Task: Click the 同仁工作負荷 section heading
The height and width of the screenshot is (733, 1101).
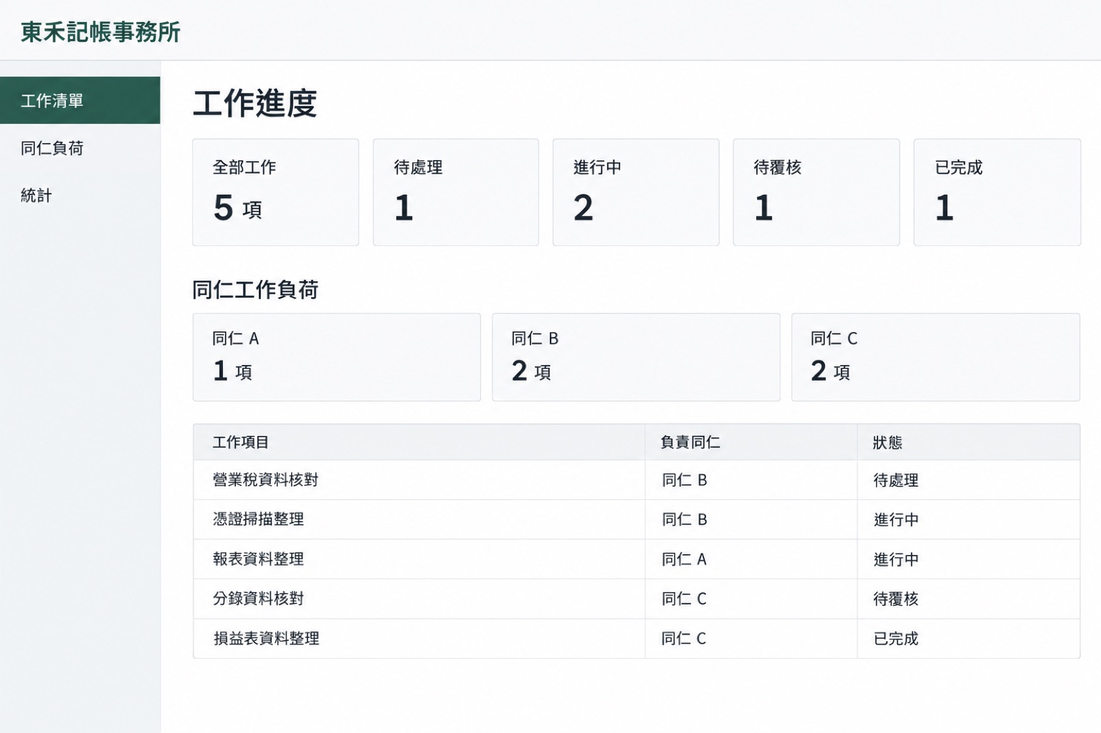Action: point(255,289)
